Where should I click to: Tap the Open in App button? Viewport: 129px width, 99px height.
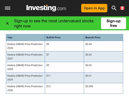tap(94, 8)
